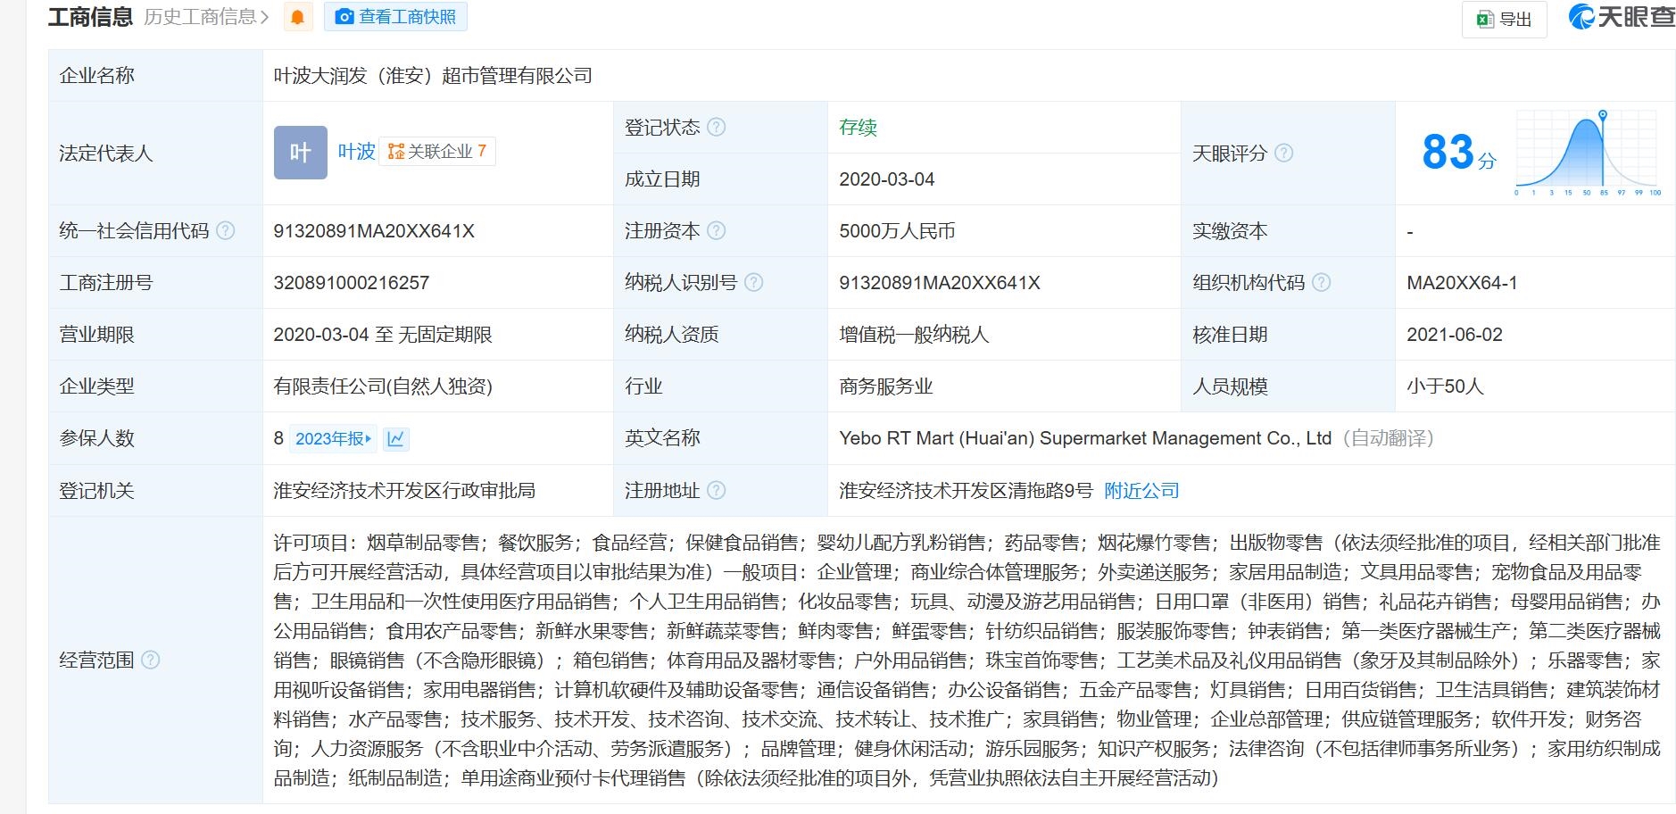This screenshot has width=1676, height=814.
Task: Click registered capital 5000万人民币
Action: [897, 231]
